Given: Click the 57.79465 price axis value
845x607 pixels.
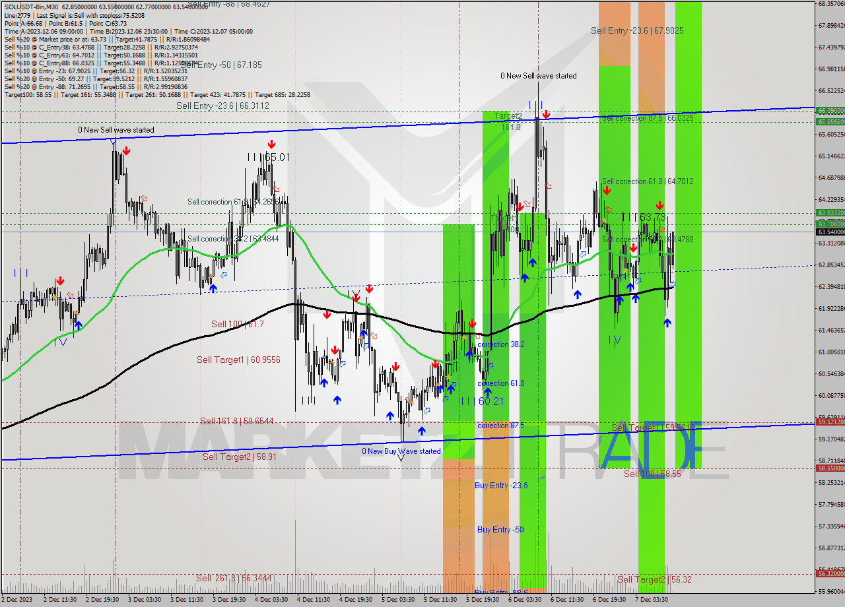Looking at the screenshot, I should (x=830, y=505).
